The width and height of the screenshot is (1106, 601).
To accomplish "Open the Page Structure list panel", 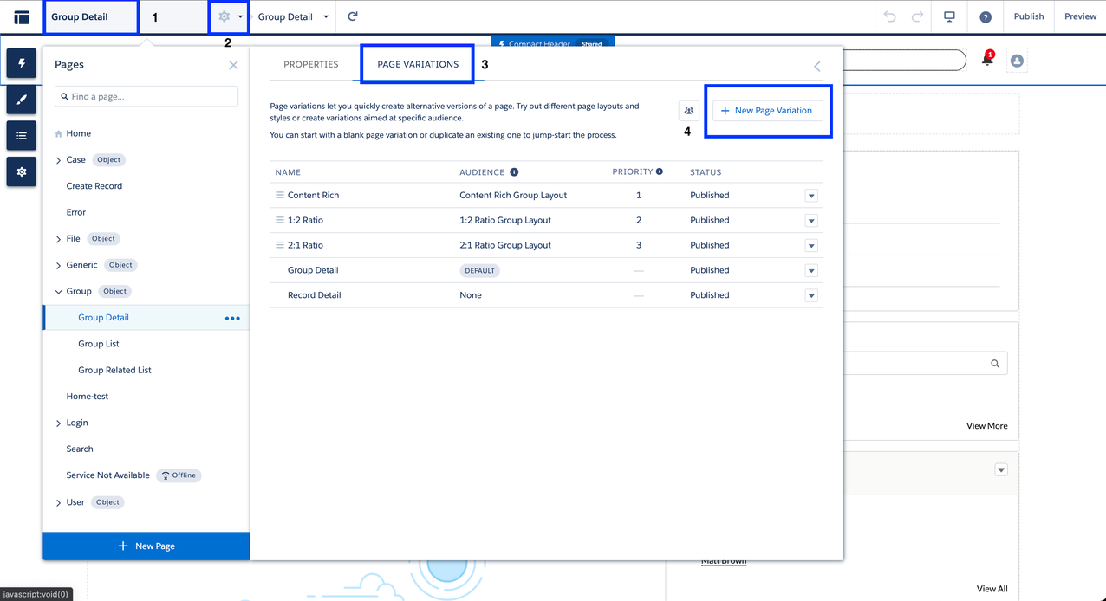I will pos(22,136).
